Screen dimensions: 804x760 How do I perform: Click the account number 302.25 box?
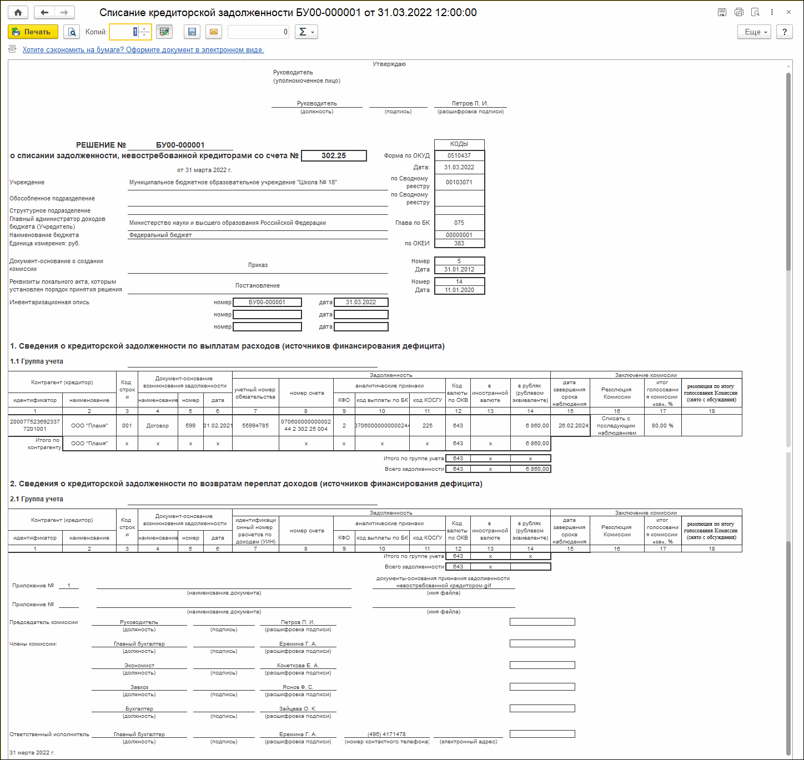click(334, 156)
